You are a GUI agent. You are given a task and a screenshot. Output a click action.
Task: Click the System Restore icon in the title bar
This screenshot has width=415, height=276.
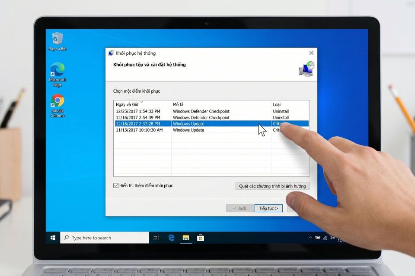tap(111, 53)
